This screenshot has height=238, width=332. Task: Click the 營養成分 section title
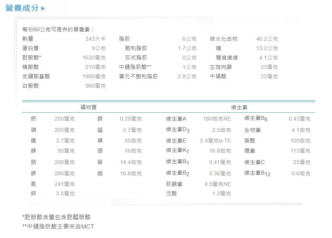coord(22,8)
